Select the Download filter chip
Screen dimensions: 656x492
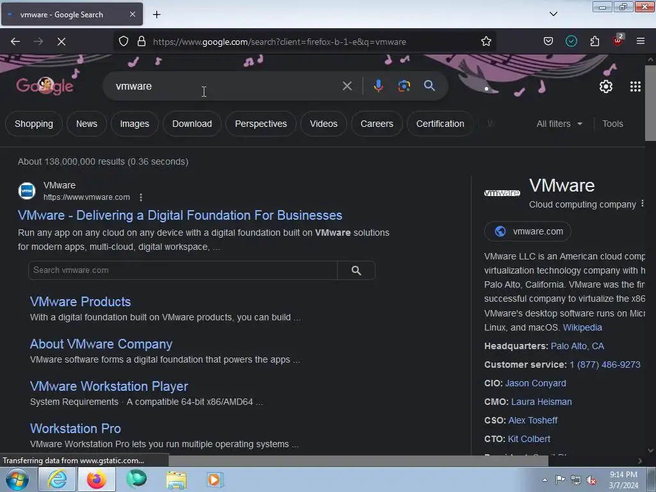(192, 124)
